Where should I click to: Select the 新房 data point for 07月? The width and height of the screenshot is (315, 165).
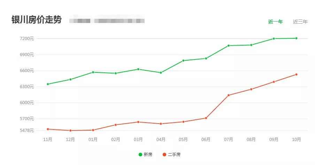pos(229,46)
